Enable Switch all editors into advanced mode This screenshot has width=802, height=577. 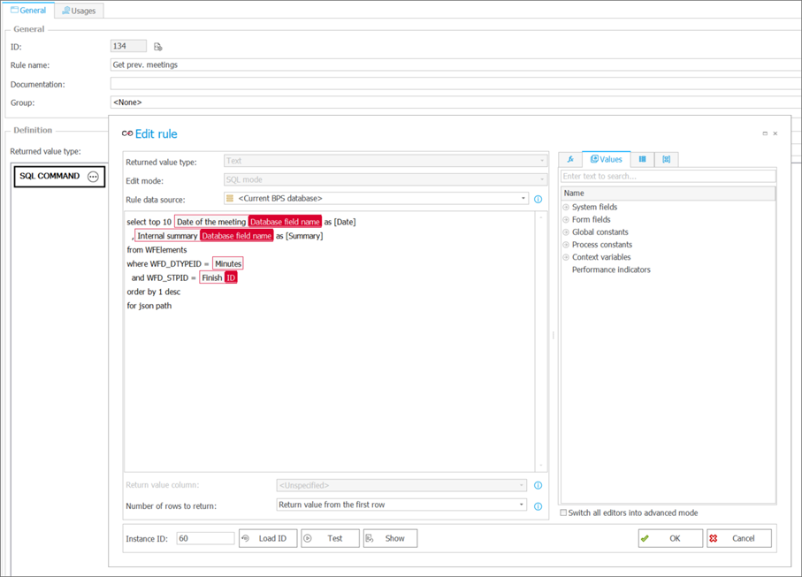coord(564,513)
